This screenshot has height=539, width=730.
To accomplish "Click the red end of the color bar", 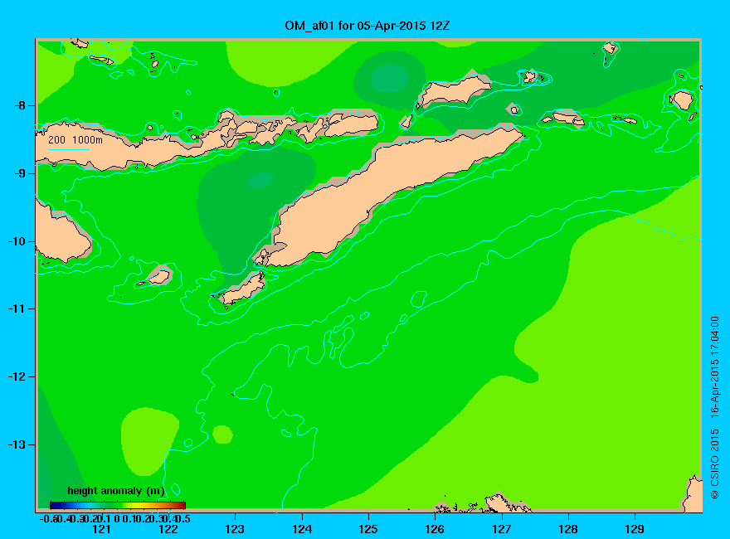I will [x=182, y=505].
